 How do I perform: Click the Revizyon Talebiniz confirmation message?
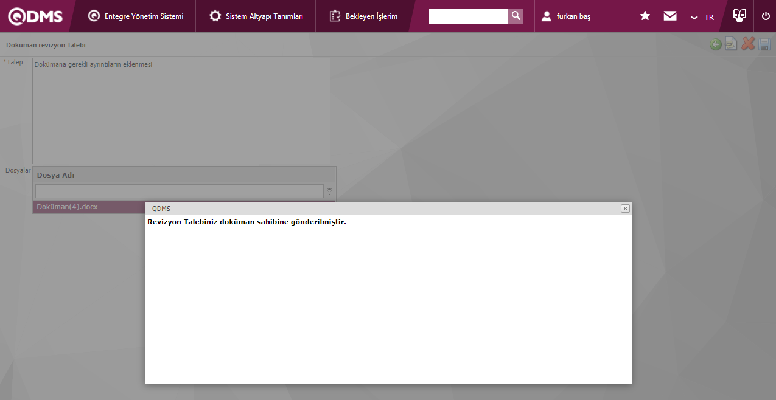pos(246,222)
